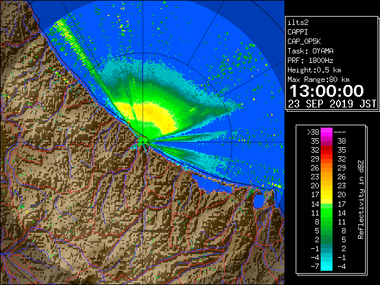The height and width of the screenshot is (285, 380).
Task: Click the 'Reflectivity in dBZ' legend title
Action: pyautogui.click(x=361, y=199)
